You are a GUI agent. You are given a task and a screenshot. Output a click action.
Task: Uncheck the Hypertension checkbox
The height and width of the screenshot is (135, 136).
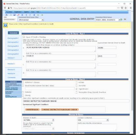click(x=77, y=89)
